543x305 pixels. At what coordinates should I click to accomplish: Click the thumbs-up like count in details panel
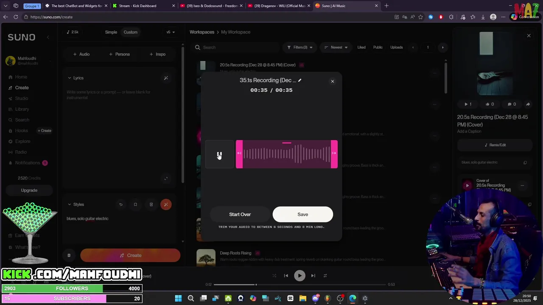tap(490, 104)
